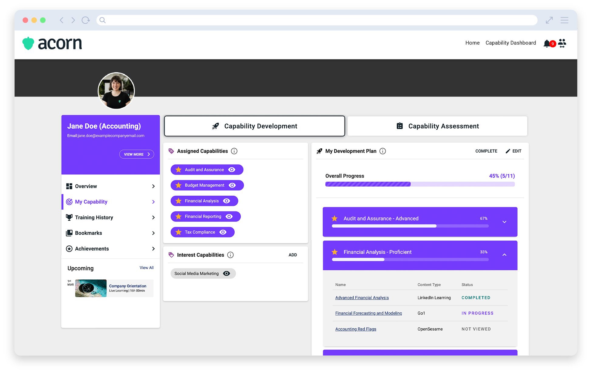Click the Overall Progress bar
The image size is (591, 374).
pos(420,184)
